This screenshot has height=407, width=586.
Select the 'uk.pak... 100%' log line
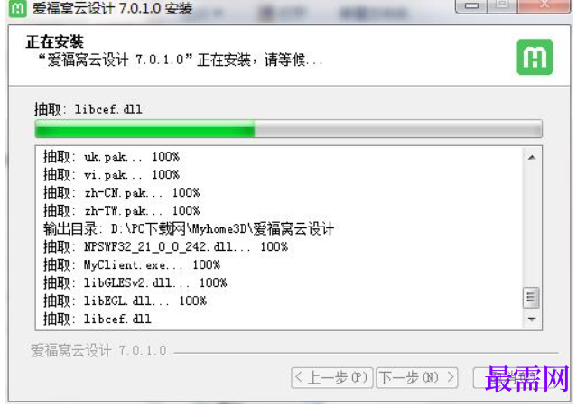pos(111,156)
